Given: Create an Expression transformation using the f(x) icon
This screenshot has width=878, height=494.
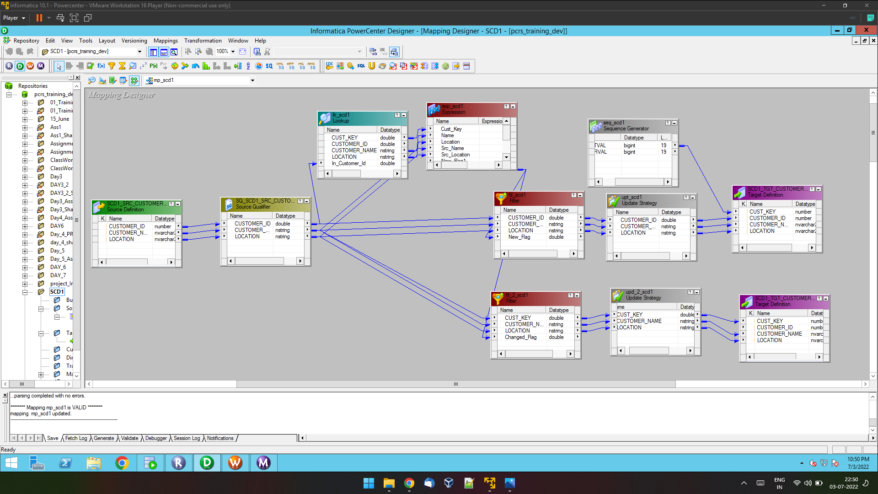Looking at the screenshot, I should pos(101,66).
